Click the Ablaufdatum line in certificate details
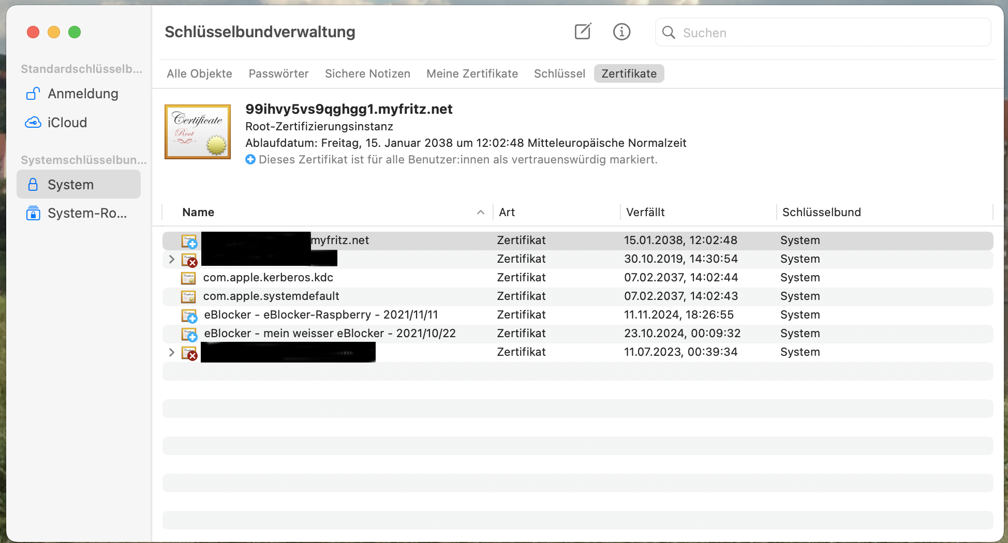Viewport: 1008px width, 543px height. (x=466, y=143)
